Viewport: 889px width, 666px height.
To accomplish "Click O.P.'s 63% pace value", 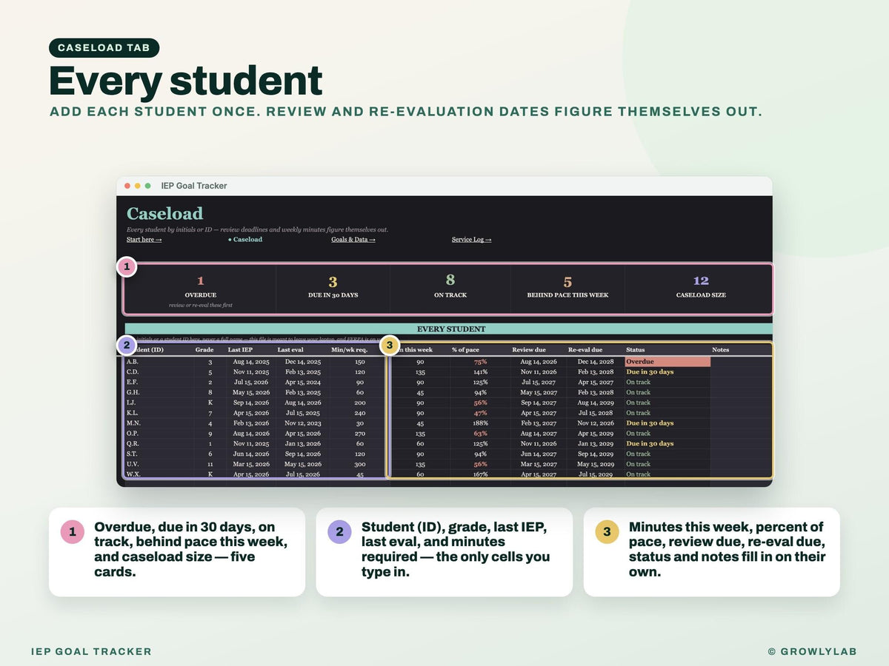I will tap(480, 434).
